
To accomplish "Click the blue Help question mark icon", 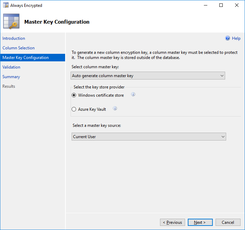I will click(x=228, y=38).
